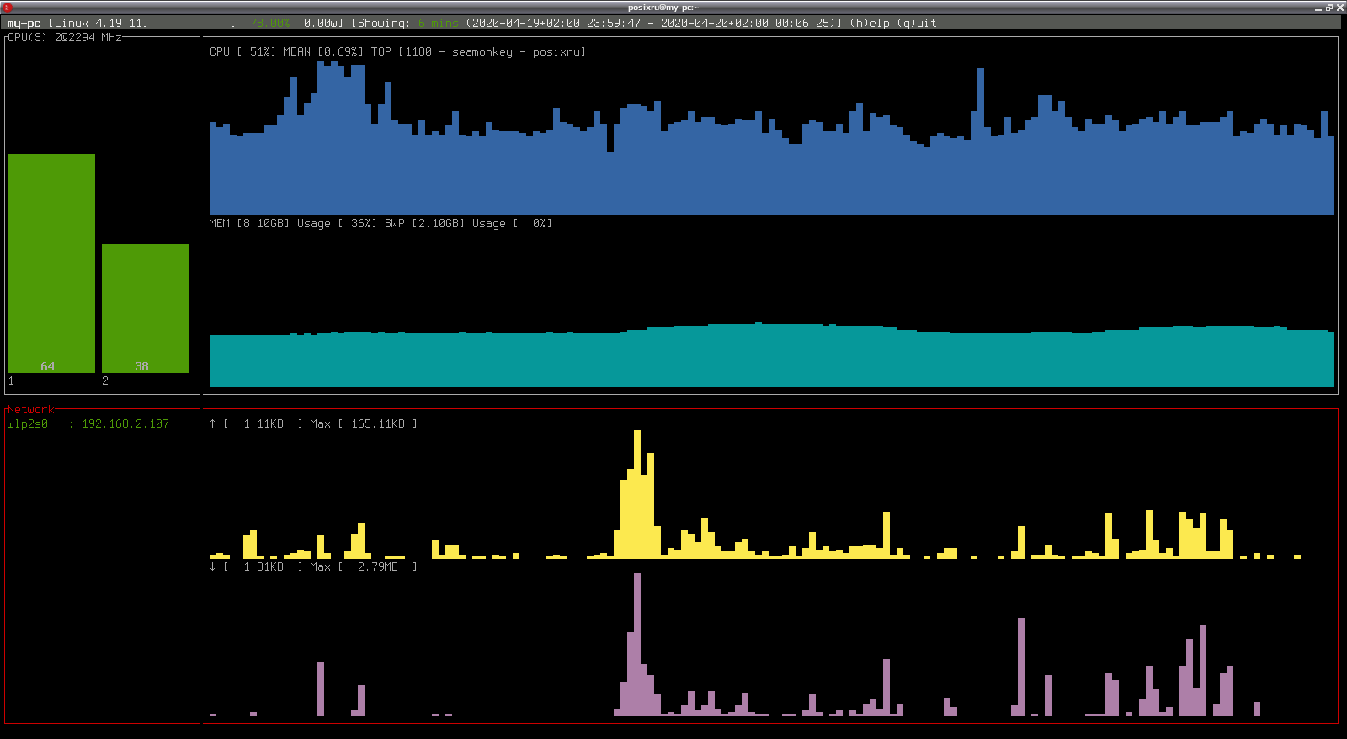Screen dimensions: 1347x739
Task: Click the upload Max 165.11KB label
Action: tap(364, 423)
